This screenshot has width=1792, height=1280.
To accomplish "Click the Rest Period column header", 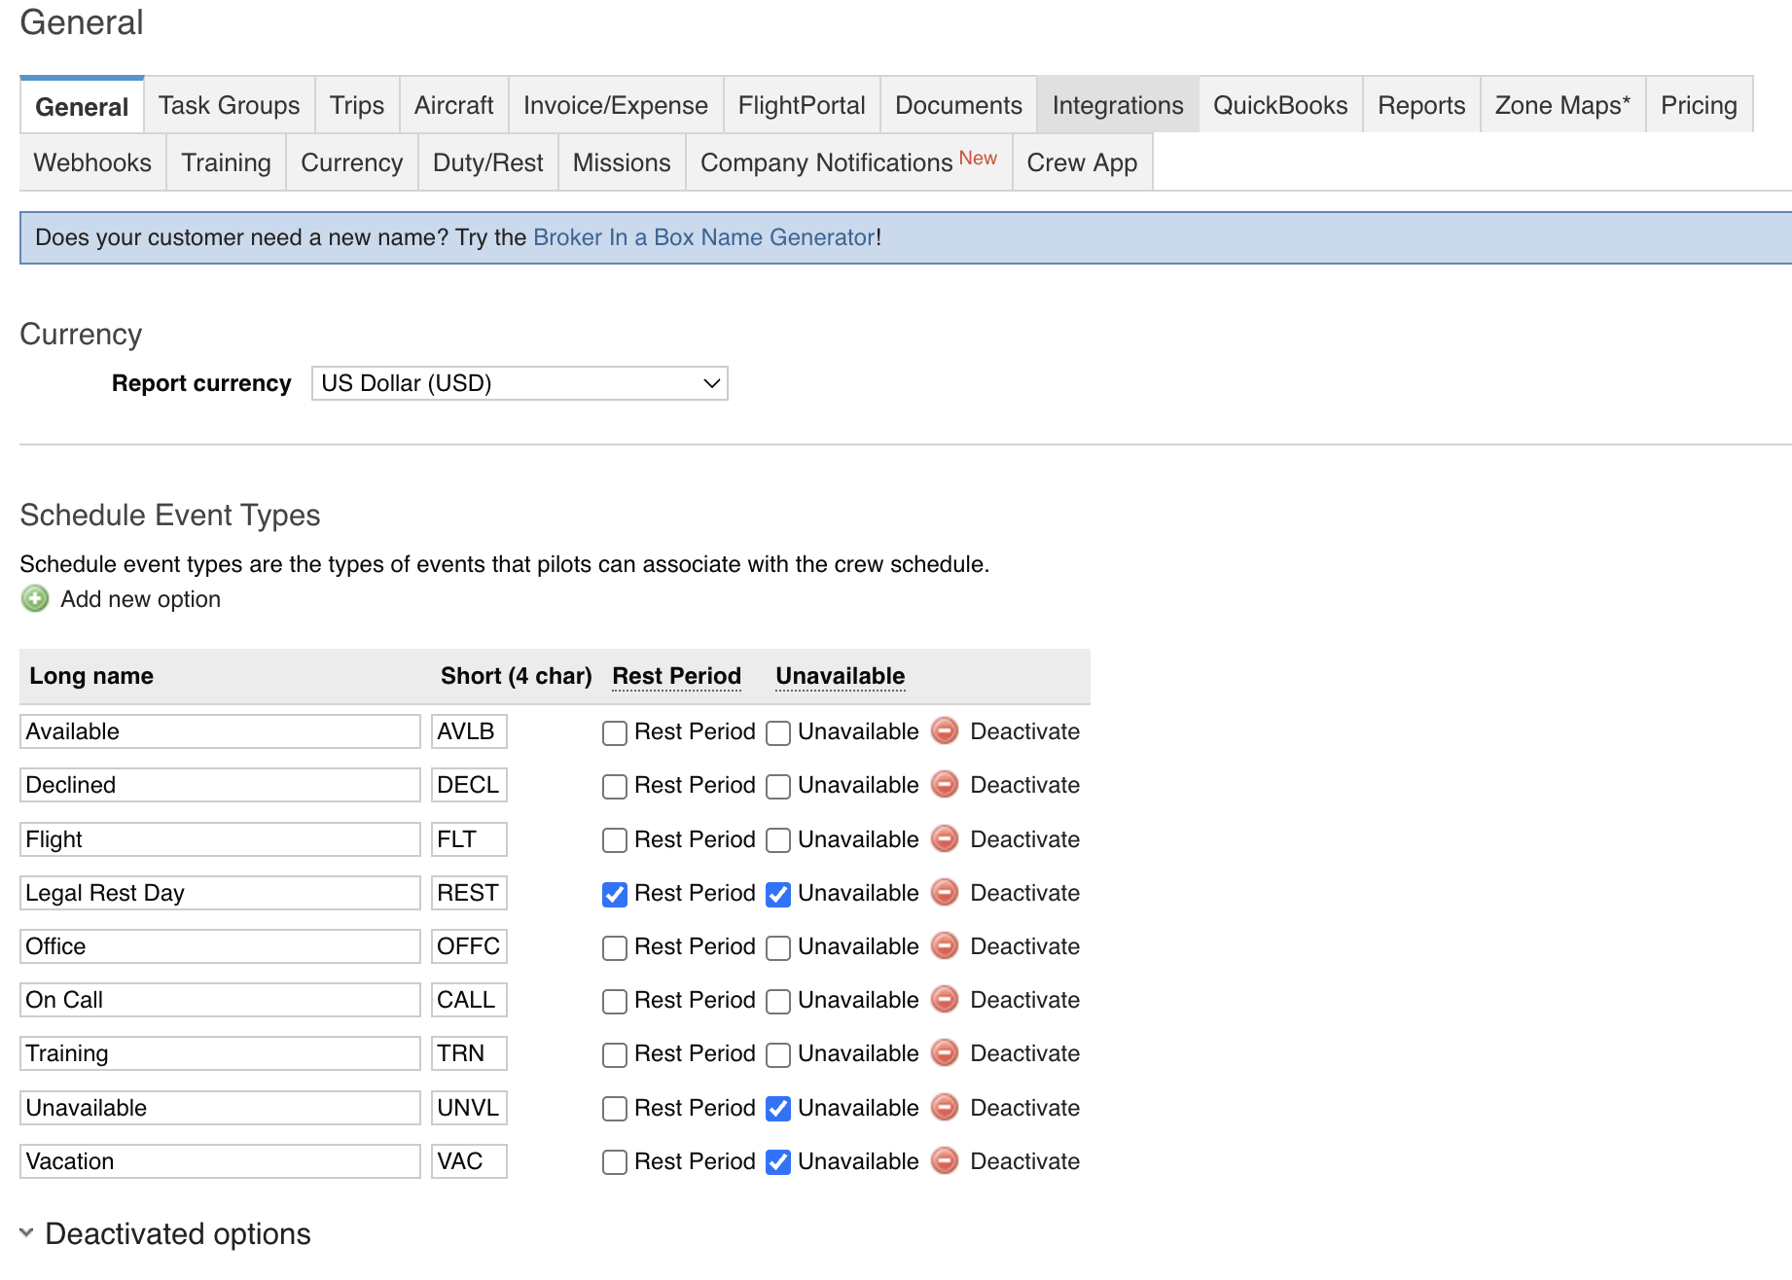I will [x=676, y=675].
